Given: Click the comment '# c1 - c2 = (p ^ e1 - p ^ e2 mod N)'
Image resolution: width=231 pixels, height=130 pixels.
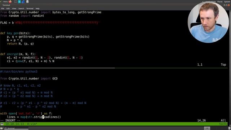Looking at the screenshot, I should (43, 103).
